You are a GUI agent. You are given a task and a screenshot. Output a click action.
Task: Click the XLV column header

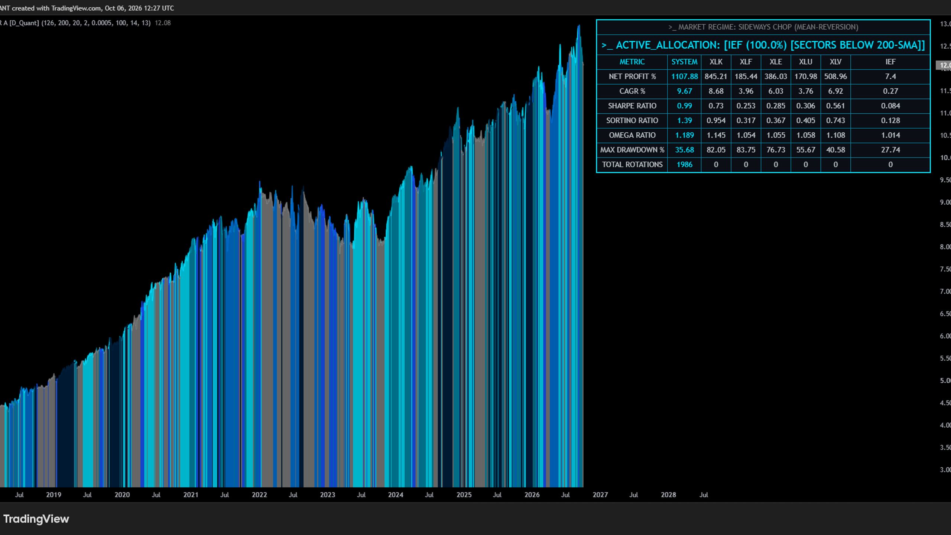[x=835, y=62]
